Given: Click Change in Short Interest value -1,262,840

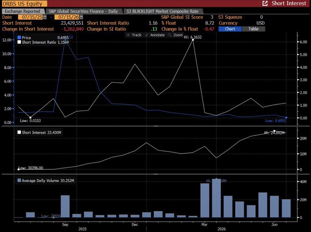Looking at the screenshot, I should 72,29.
